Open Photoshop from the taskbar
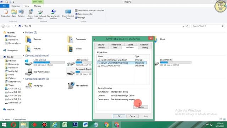The image size is (227, 128). point(75,125)
